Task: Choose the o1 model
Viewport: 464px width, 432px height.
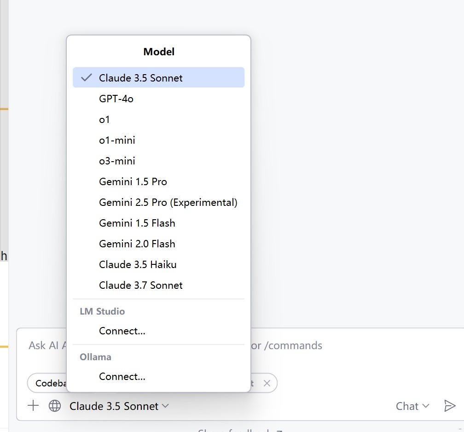Action: click(x=104, y=119)
